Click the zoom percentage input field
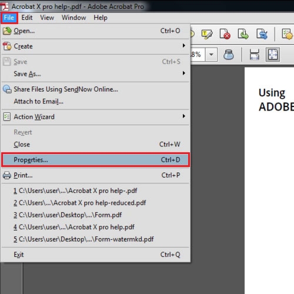Screen dimensions: 294x294 click(198, 55)
